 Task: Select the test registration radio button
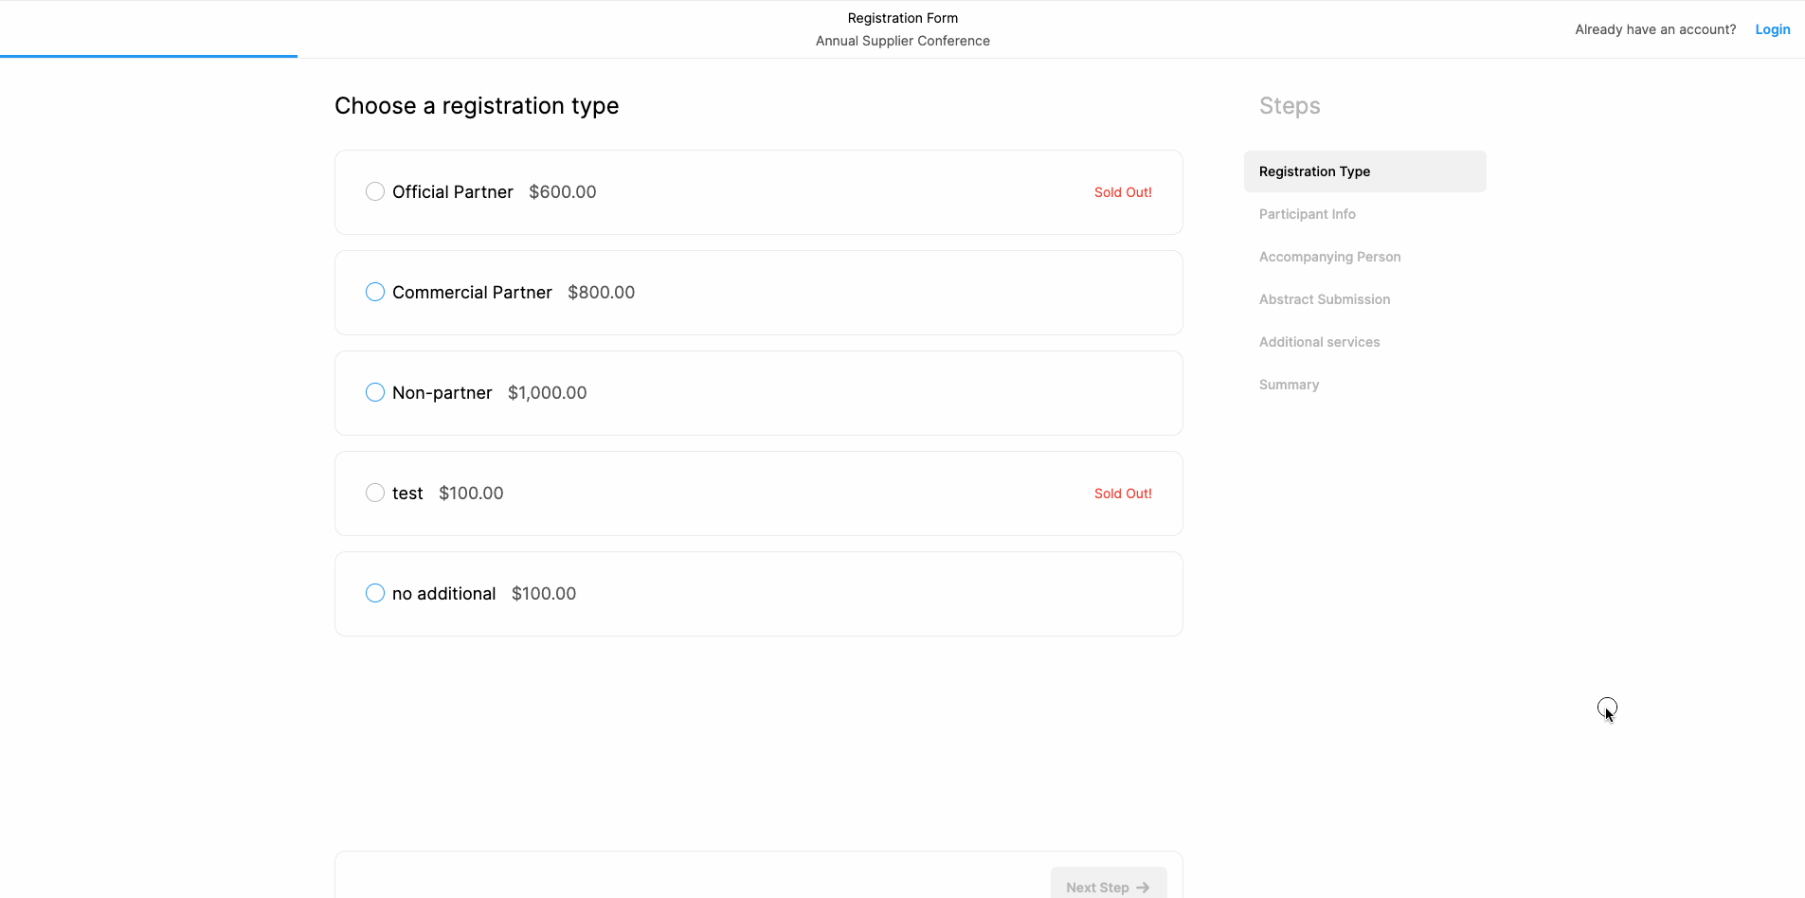tap(374, 493)
